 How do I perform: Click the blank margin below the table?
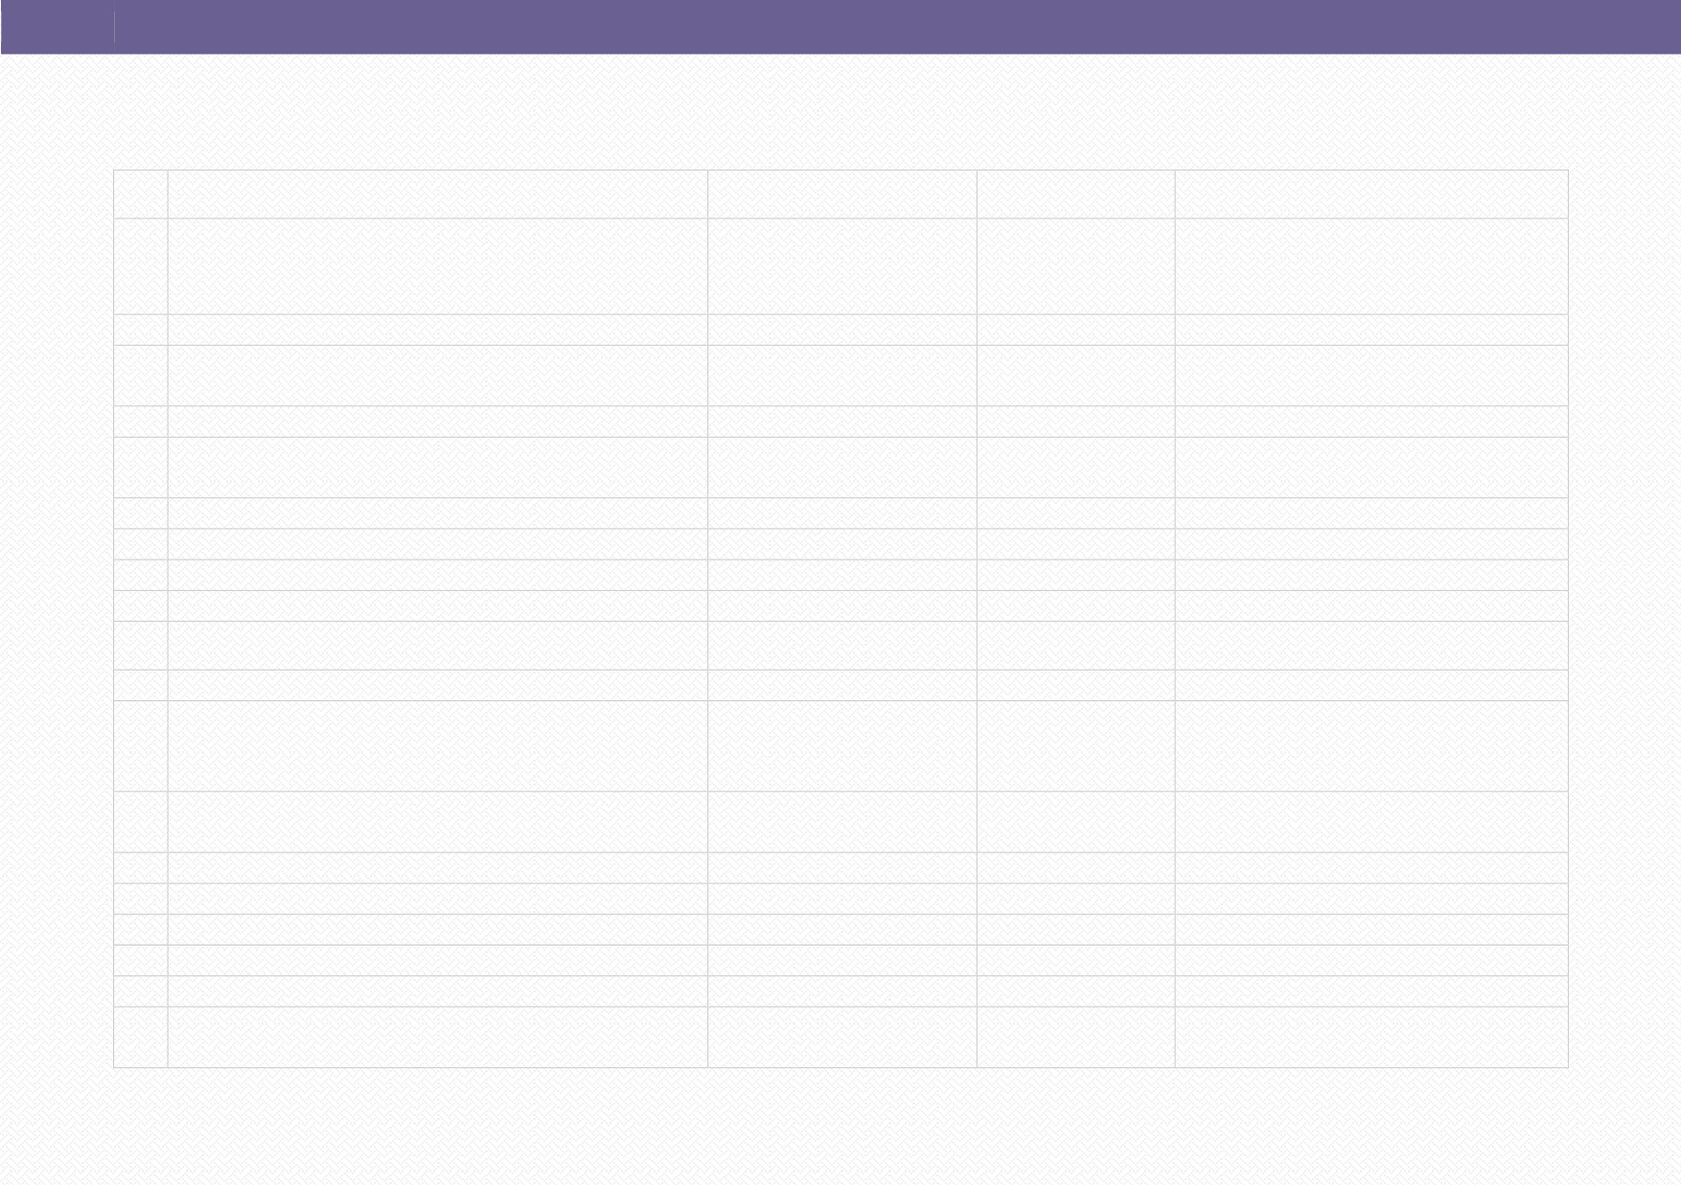pyautogui.click(x=840, y=1127)
